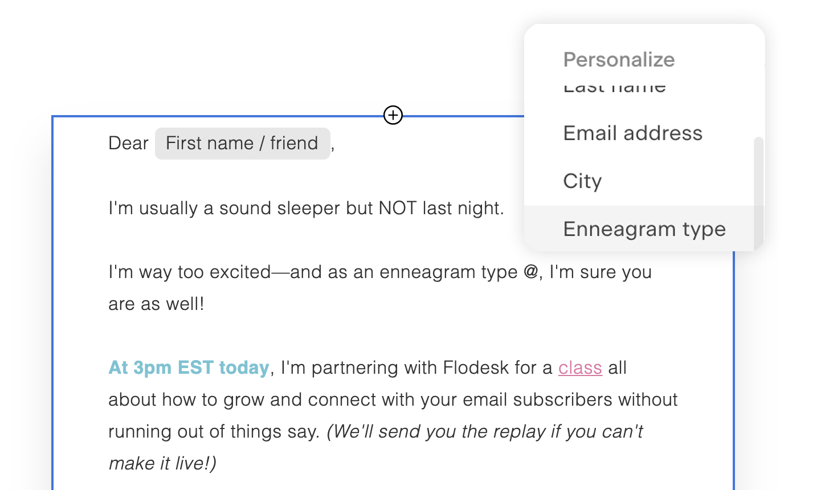Select the First name / friend merge tag
This screenshot has height=490, width=825.
tap(242, 144)
